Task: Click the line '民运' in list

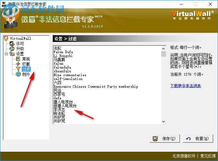Action: [x=58, y=90]
